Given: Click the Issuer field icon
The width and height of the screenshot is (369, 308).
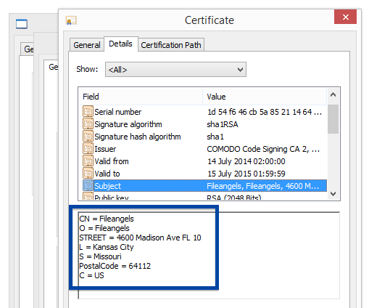Looking at the screenshot, I should click(x=88, y=148).
